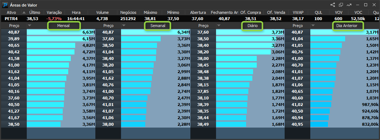Select the Diário period header
This screenshot has width=380, height=140.
coord(252,26)
